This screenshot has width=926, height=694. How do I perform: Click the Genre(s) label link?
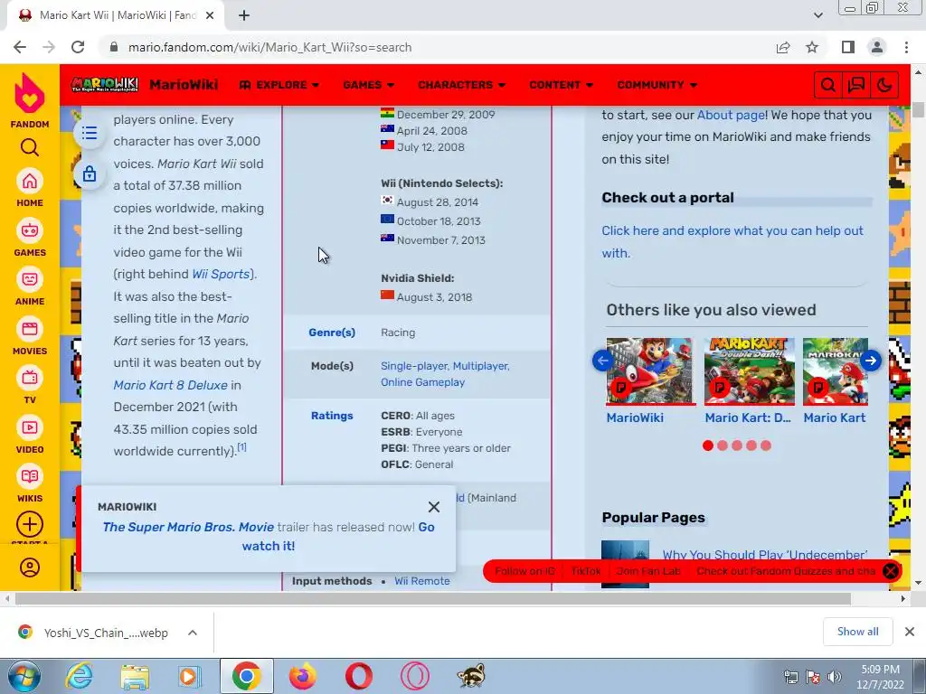[332, 333]
